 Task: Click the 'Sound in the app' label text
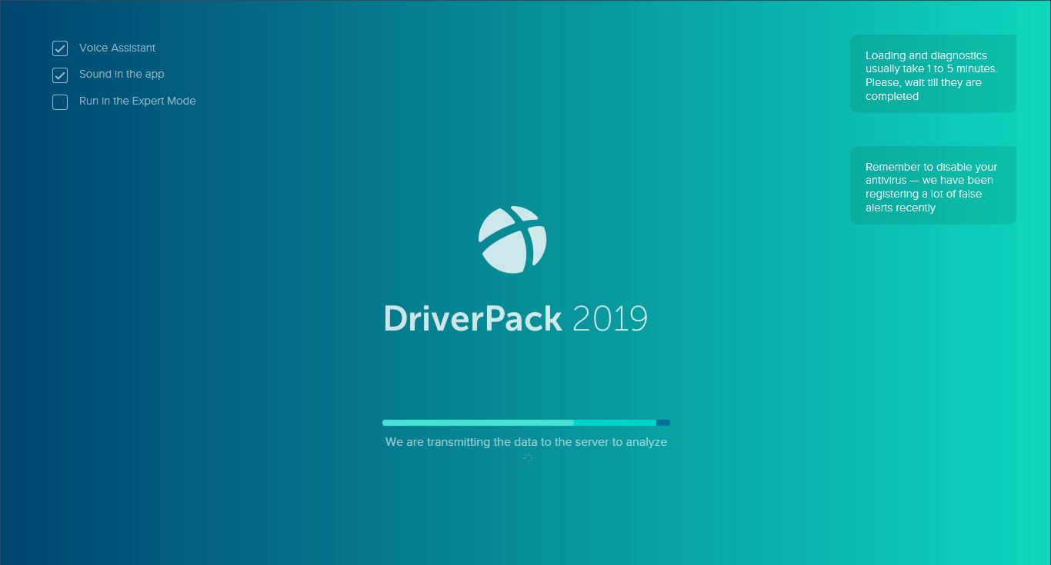[122, 74]
